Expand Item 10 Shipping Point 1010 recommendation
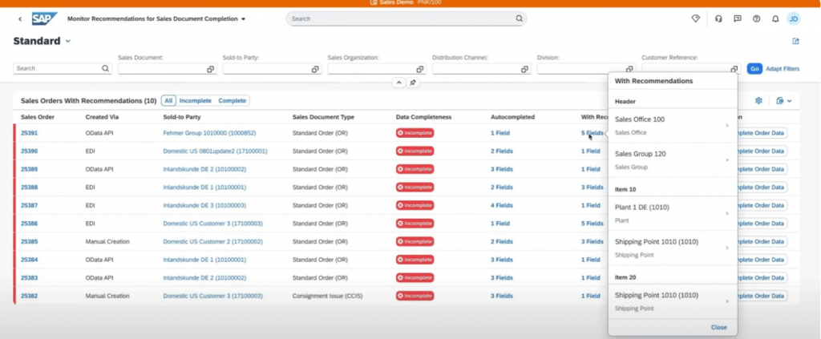 (673, 248)
